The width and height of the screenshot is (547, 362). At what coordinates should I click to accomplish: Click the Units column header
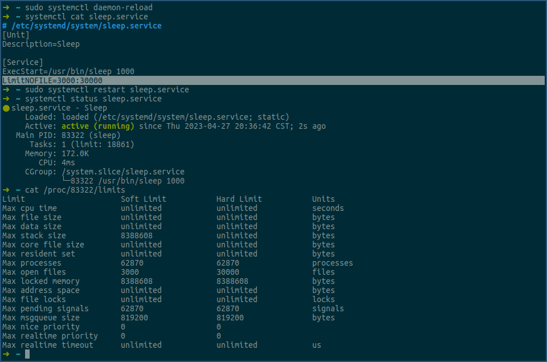(x=324, y=199)
